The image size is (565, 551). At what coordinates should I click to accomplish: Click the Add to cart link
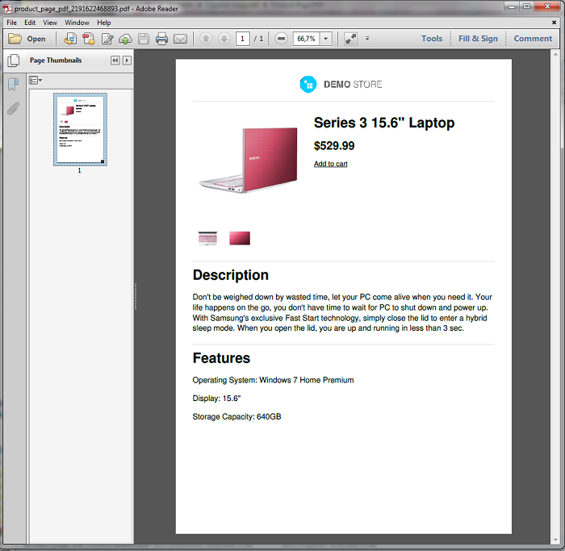coord(330,164)
